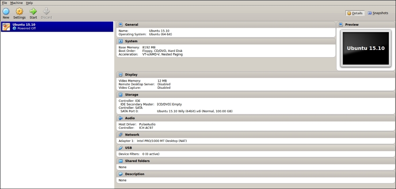The height and width of the screenshot is (189, 396).
Task: Click the 8192 MB base memory value
Action: pyautogui.click(x=149, y=48)
